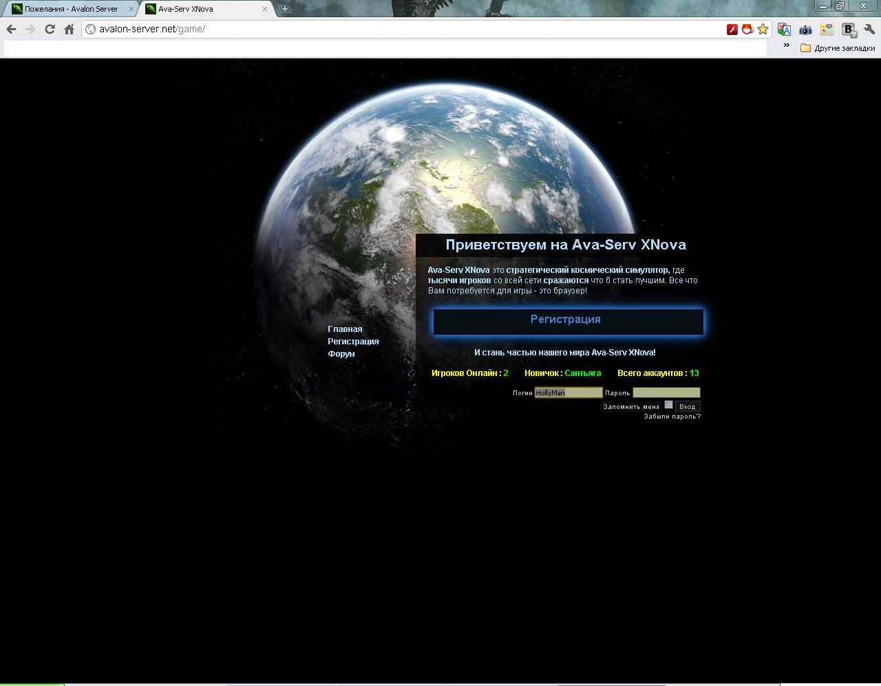Screen dimensions: 881x686
Task: Reload the current page
Action: coord(50,29)
